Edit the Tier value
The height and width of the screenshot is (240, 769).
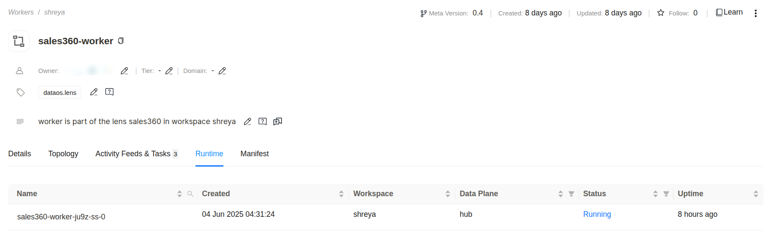point(169,71)
